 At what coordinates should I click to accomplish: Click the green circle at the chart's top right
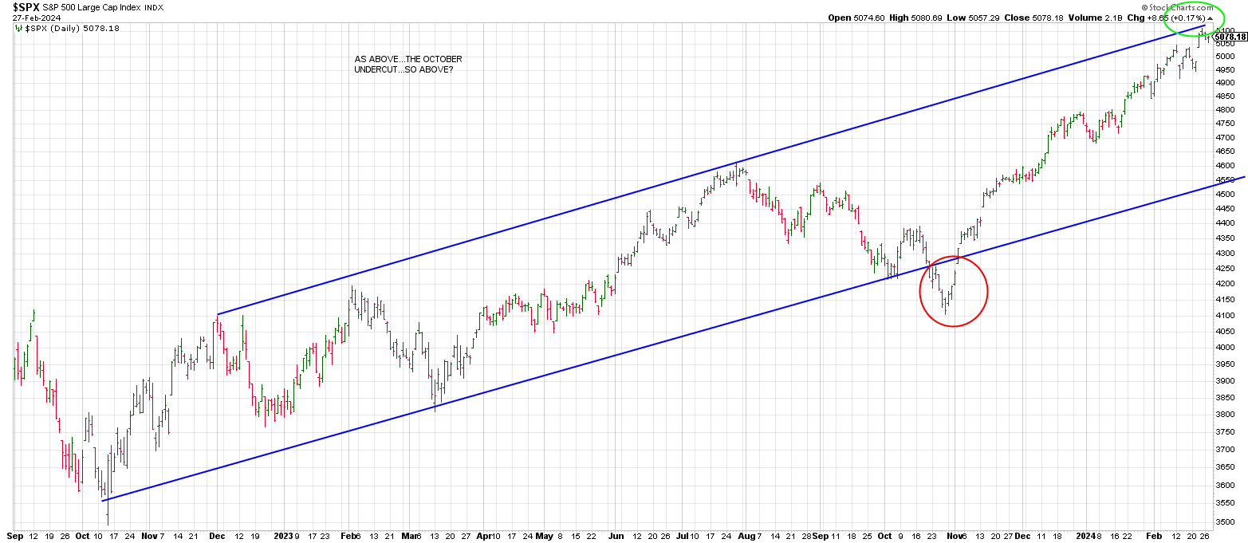(1194, 22)
